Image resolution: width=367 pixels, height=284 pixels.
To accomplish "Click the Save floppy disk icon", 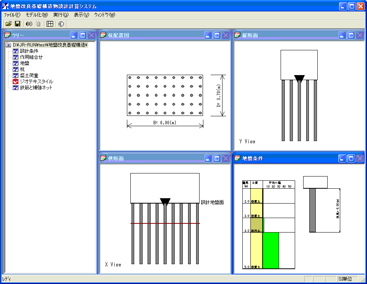I will tap(18, 24).
